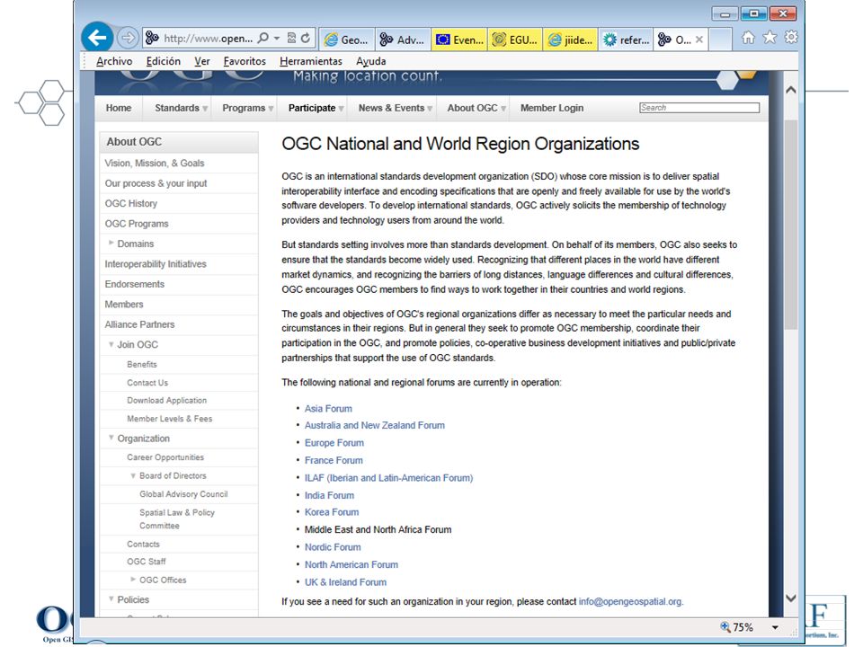Refresh the page with the reload icon
The width and height of the screenshot is (863, 647).
pos(306,38)
